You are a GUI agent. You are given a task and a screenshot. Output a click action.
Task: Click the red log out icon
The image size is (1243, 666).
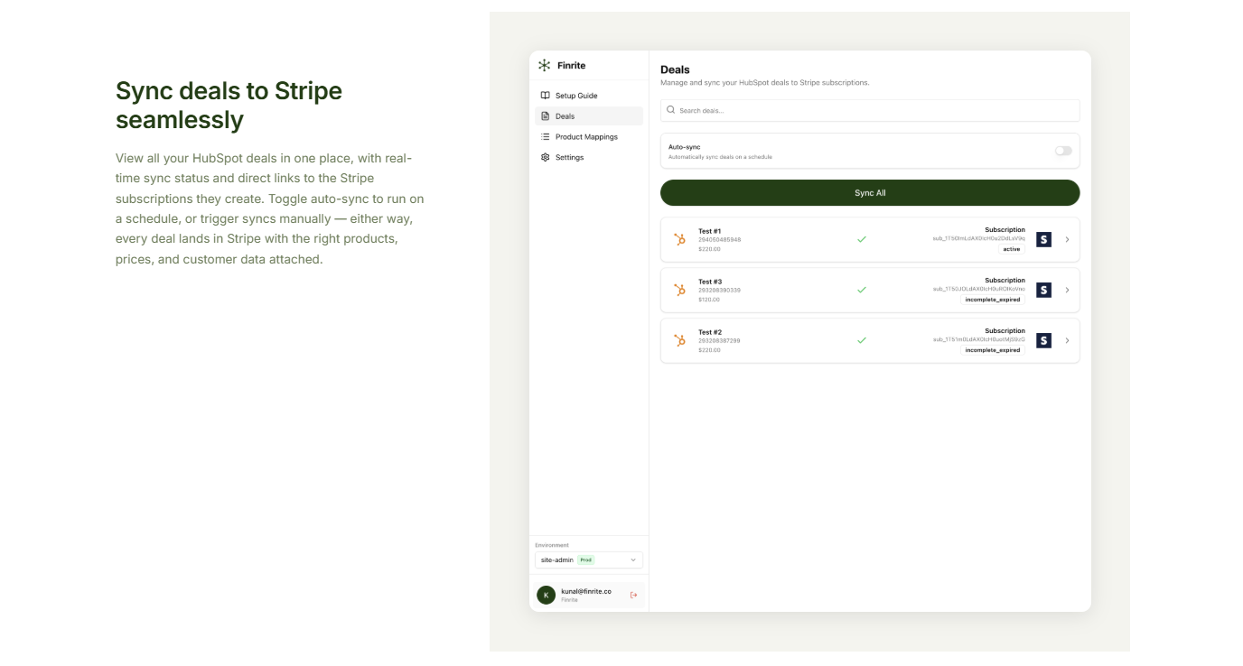633,595
